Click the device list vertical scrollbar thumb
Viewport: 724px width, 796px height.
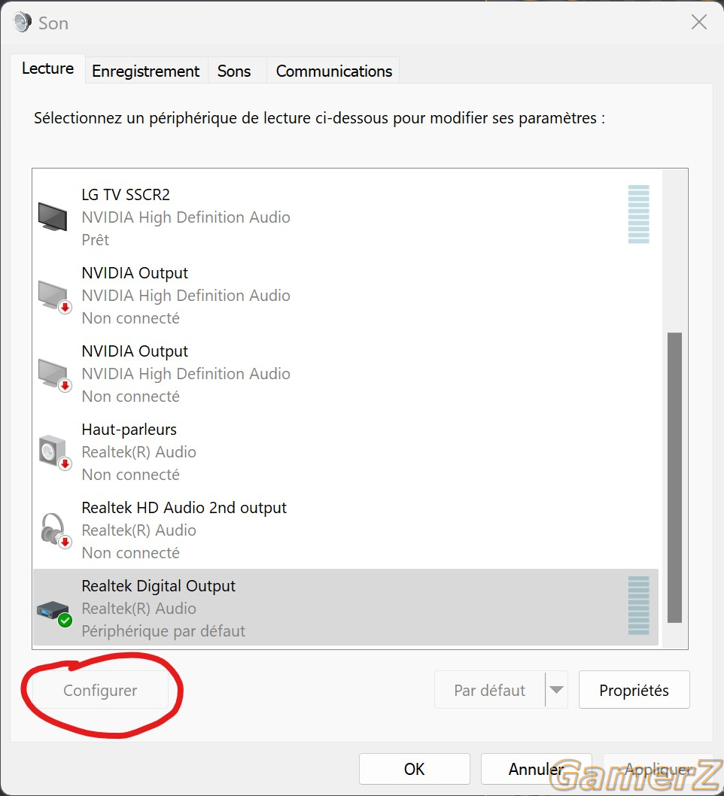(674, 477)
